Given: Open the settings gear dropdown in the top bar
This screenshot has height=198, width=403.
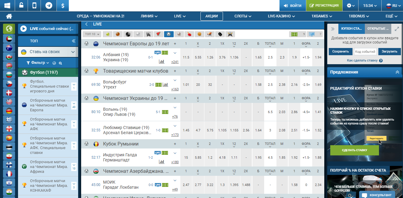Looking at the screenshot, I should 351,5.
